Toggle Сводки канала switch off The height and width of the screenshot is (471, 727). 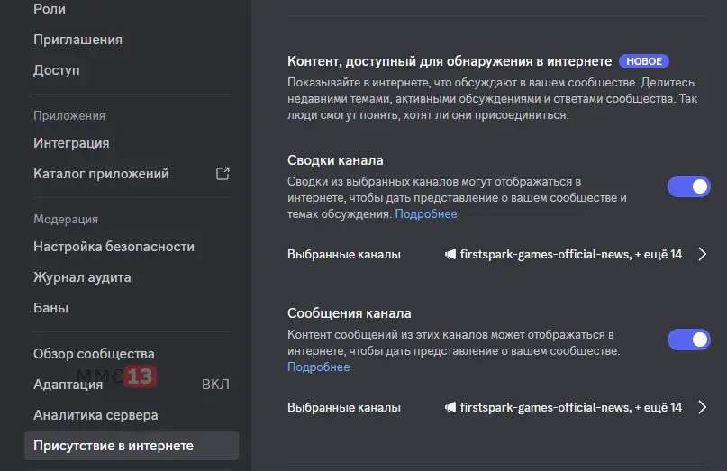coord(688,186)
